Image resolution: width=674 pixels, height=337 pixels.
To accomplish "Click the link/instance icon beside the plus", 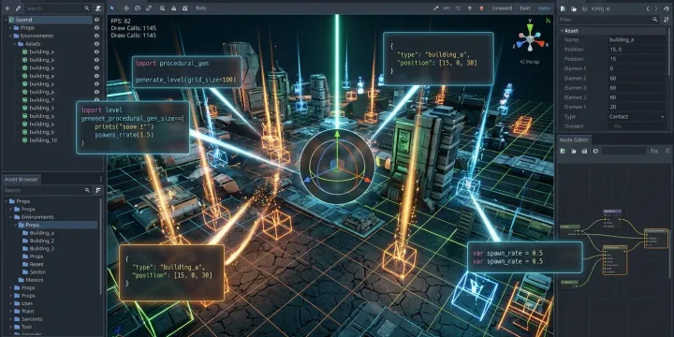I will tap(18, 8).
